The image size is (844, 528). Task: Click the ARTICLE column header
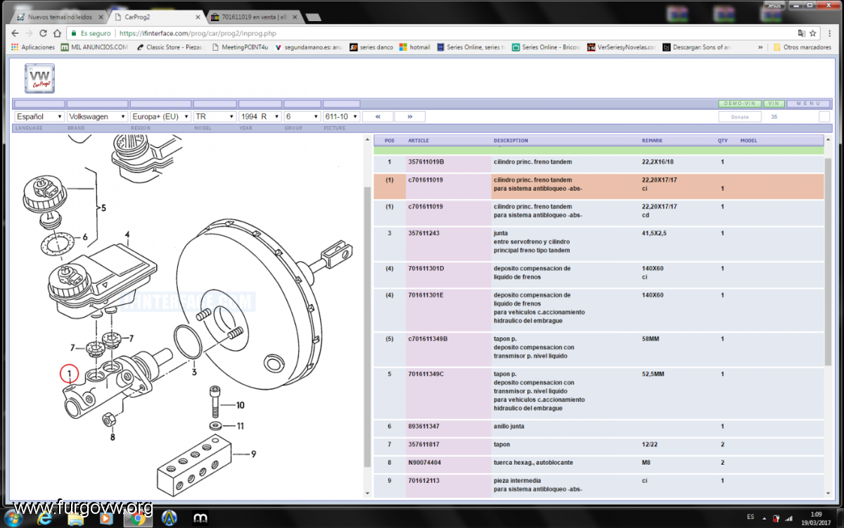pos(418,141)
